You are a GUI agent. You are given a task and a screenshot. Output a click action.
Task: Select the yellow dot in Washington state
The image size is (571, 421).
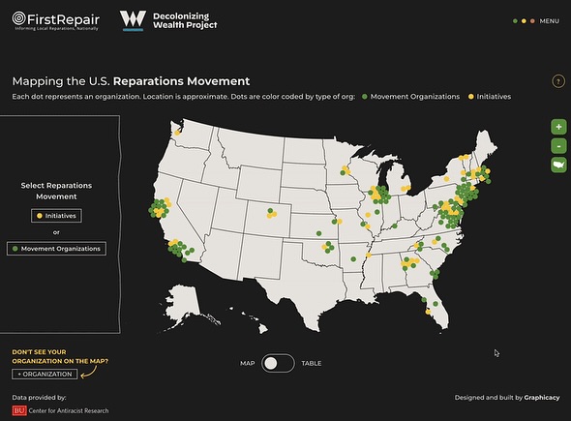(x=177, y=133)
